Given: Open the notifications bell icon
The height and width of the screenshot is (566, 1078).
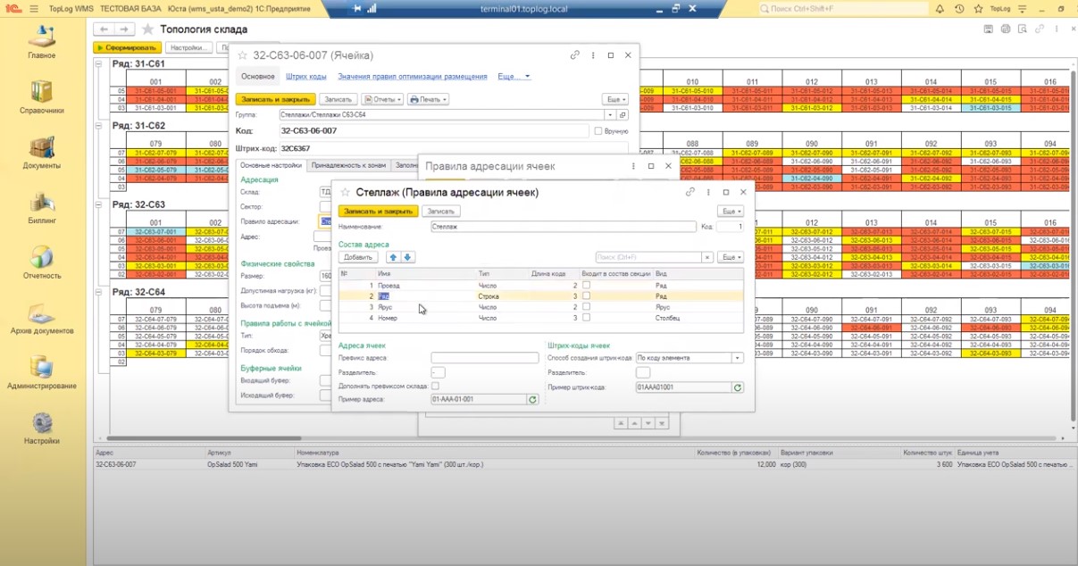Looking at the screenshot, I should [940, 9].
